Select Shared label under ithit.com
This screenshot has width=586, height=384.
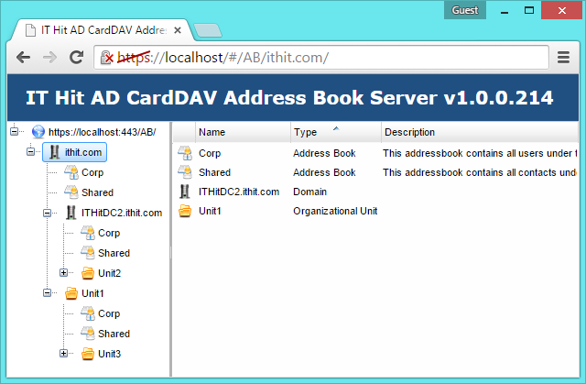97,192
